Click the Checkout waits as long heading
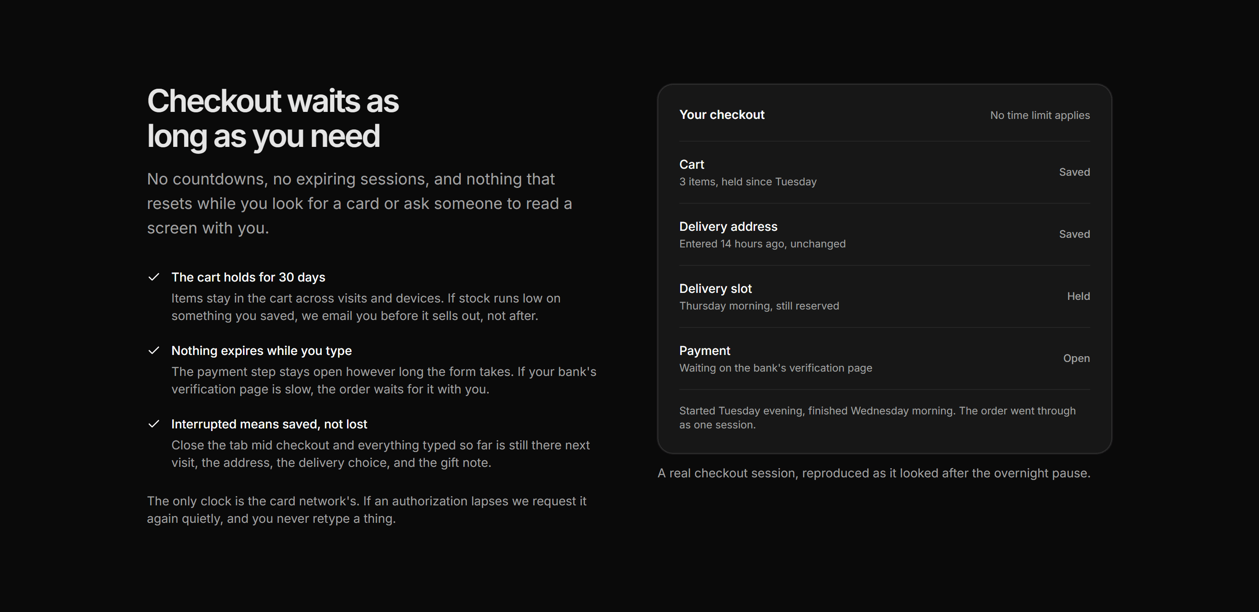Screen dimensions: 1259x612 [273, 118]
